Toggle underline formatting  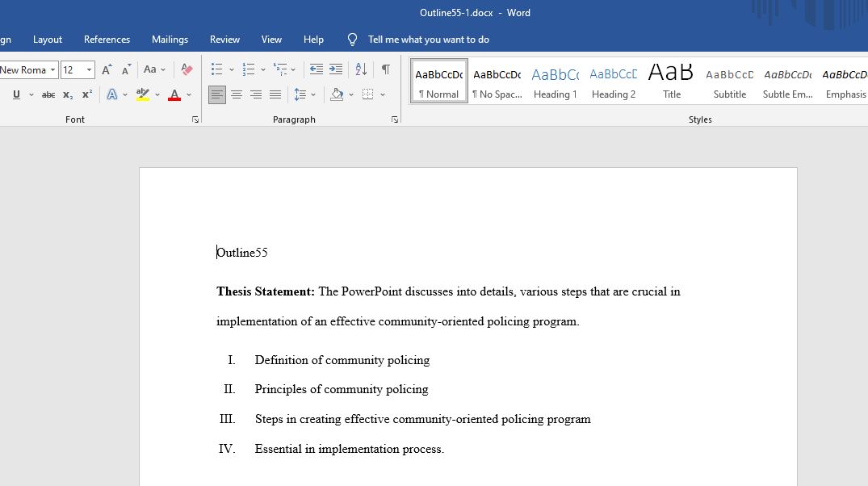17,94
